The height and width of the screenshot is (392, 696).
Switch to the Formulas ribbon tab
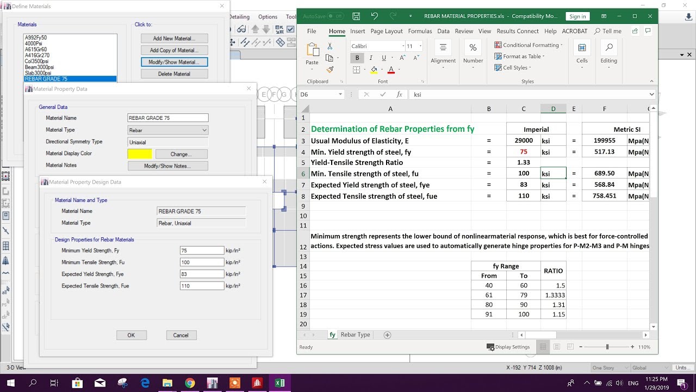pyautogui.click(x=420, y=31)
